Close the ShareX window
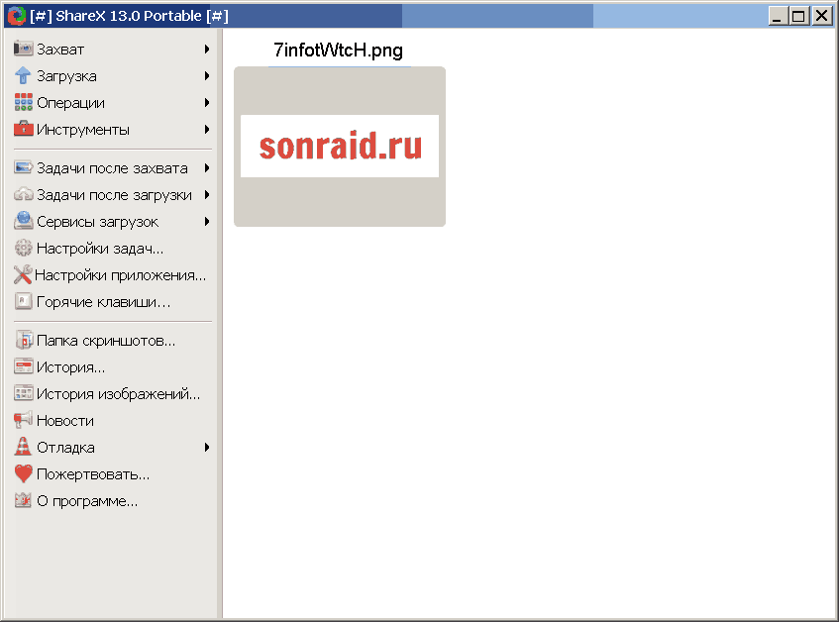The image size is (839, 622). (x=821, y=16)
